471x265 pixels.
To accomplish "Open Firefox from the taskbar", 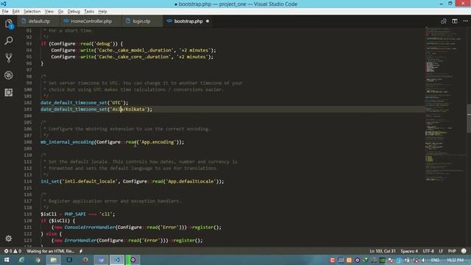I will [x=85, y=260].
